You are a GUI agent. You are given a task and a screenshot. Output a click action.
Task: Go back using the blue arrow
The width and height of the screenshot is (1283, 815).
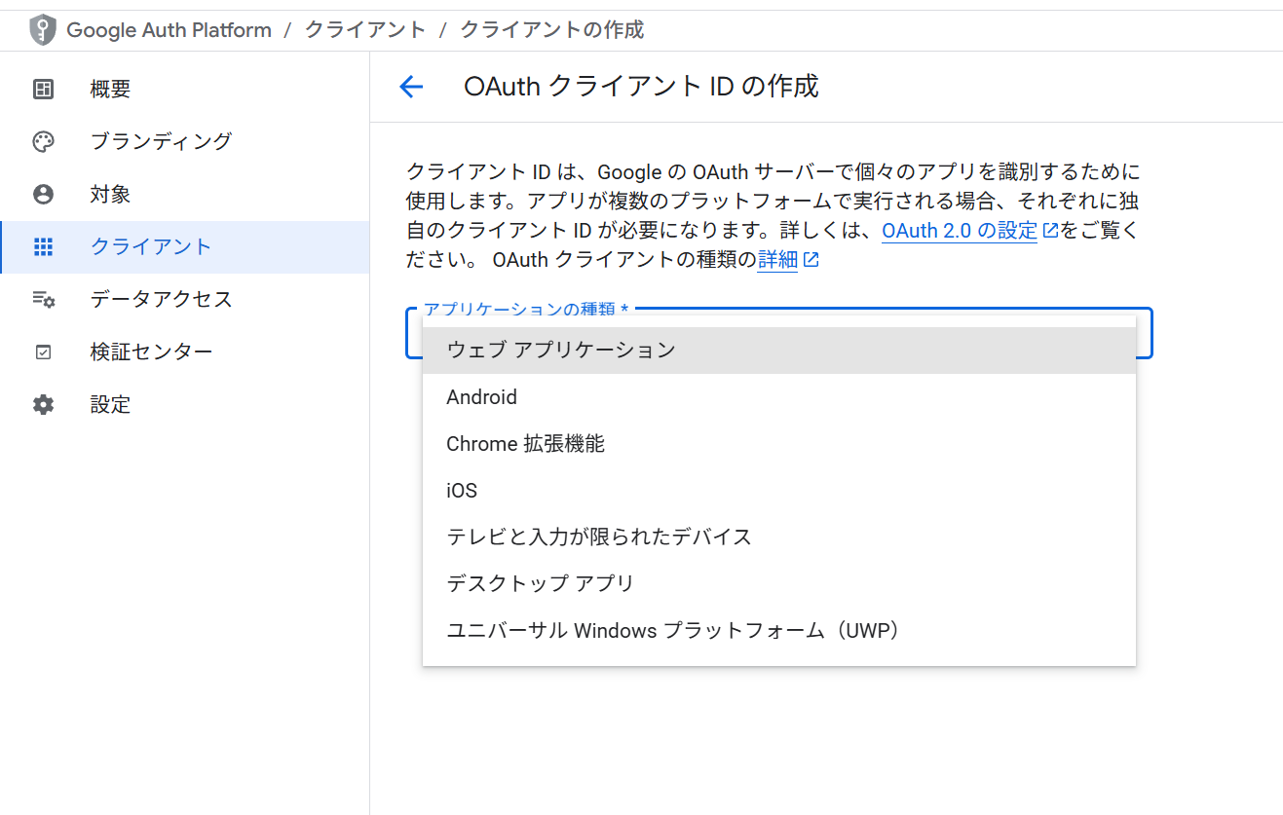411,87
